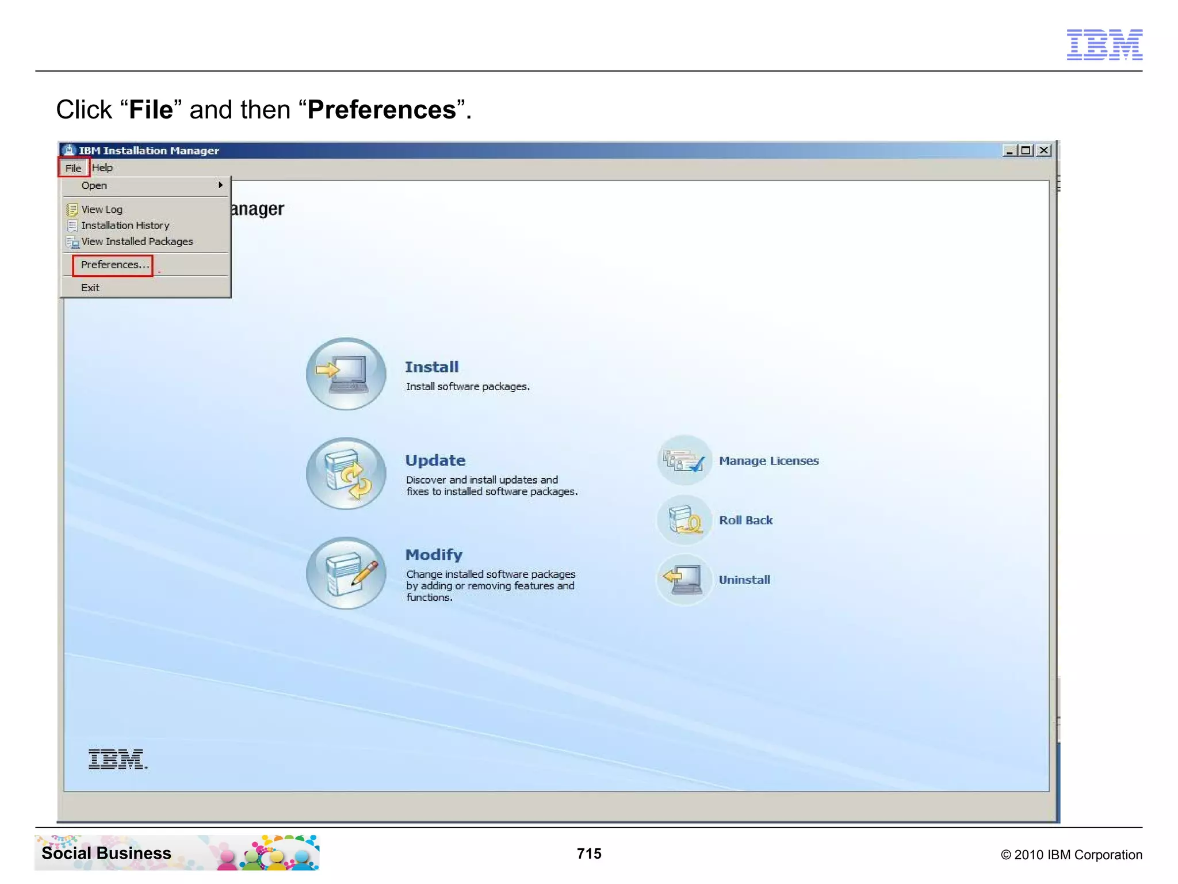
Task: Click the Uninstall computer icon
Action: click(x=684, y=580)
